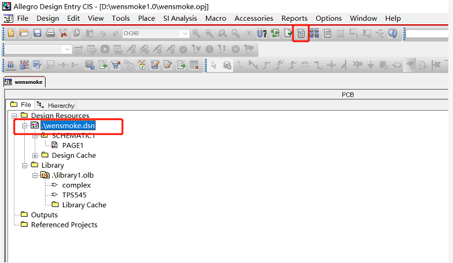Click the Back Annotate green arrows icon

pyautogui.click(x=275, y=33)
